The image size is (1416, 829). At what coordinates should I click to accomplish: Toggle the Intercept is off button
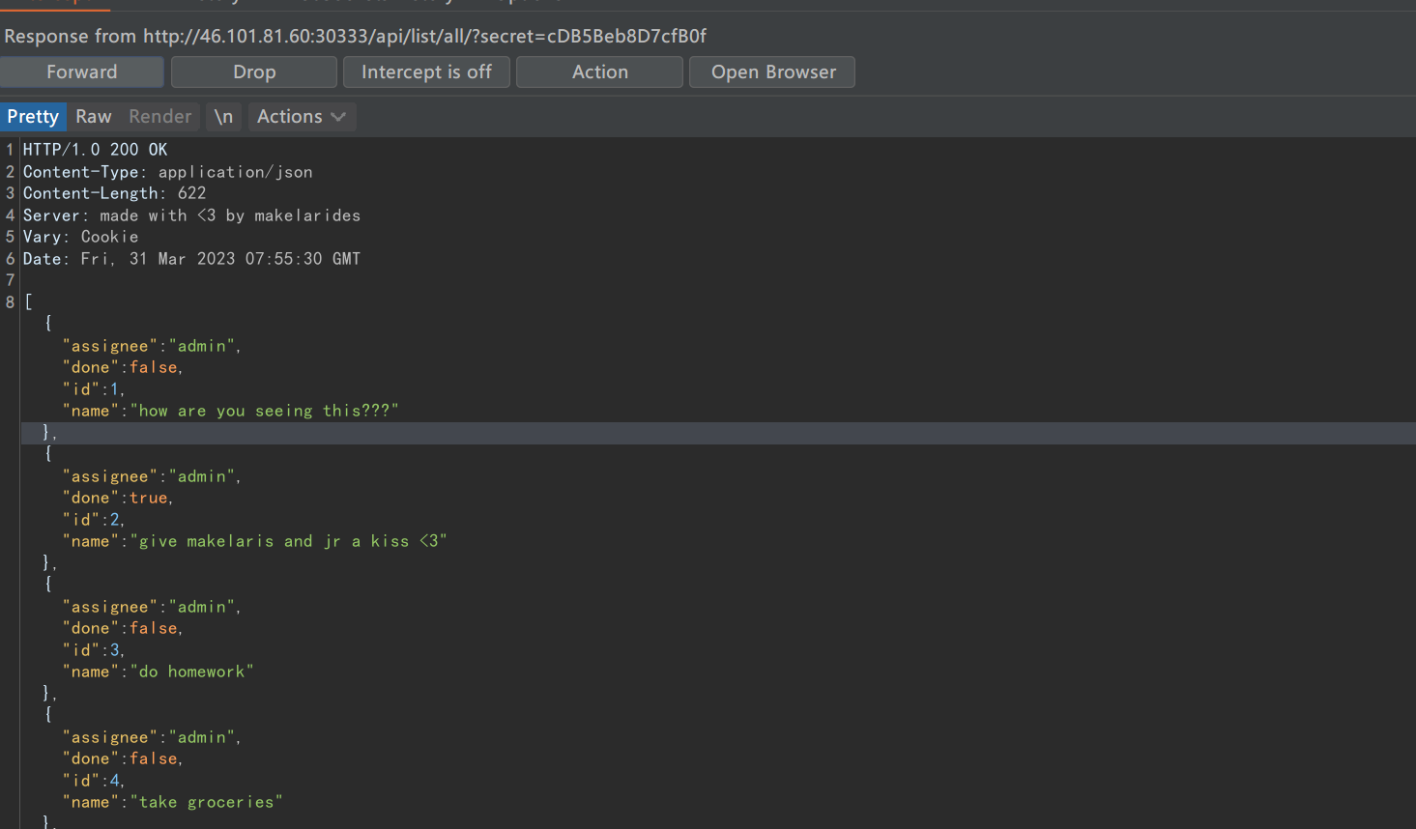pyautogui.click(x=426, y=72)
